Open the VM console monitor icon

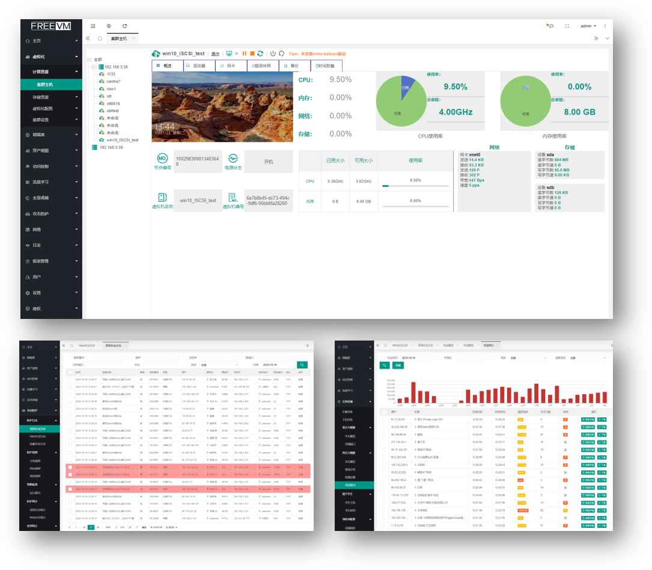coord(229,53)
